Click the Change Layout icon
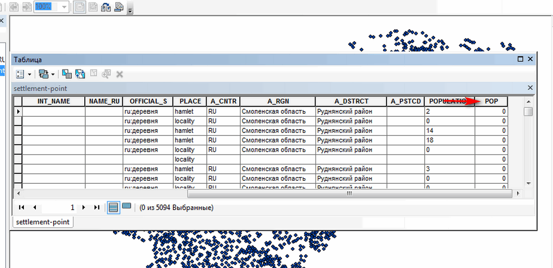The width and height of the screenshot is (553, 268). coord(106,7)
